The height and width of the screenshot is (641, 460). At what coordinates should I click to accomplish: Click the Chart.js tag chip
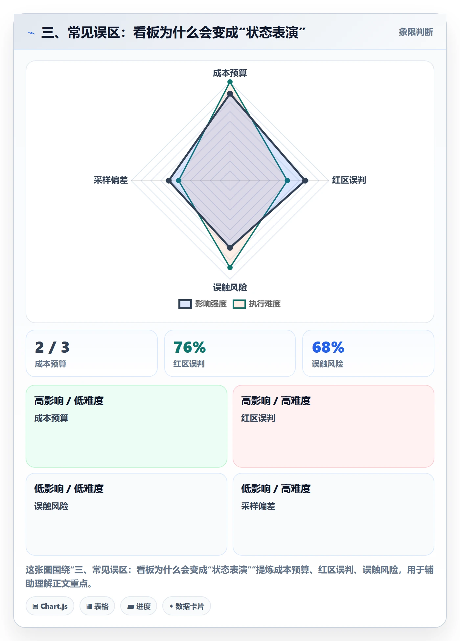tap(50, 606)
